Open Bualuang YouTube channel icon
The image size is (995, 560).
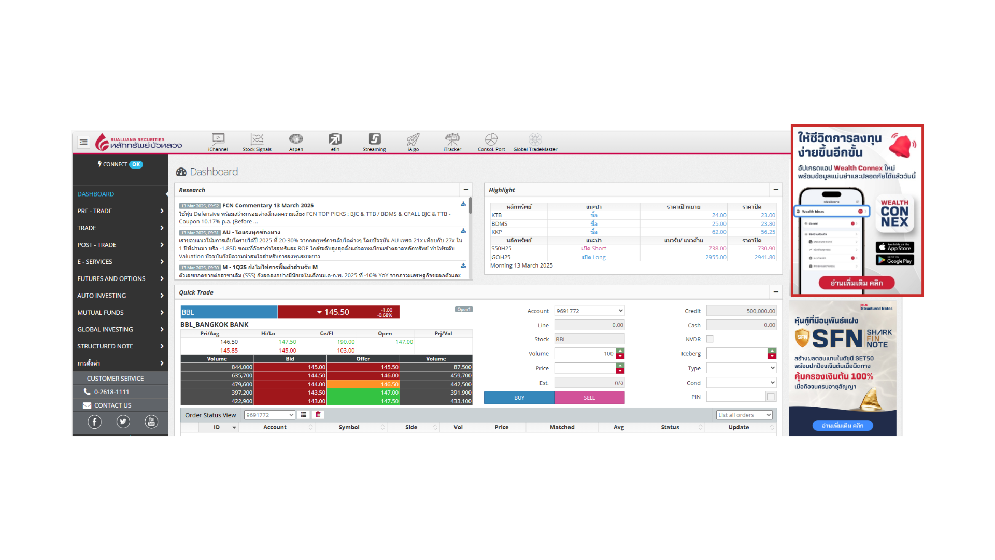151,422
